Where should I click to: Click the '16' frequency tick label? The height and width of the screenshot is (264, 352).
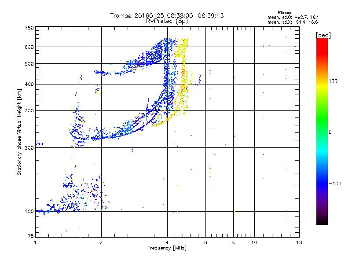point(299,242)
